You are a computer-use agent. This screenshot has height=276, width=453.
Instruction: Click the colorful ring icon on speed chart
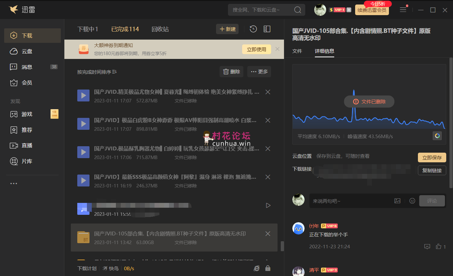coord(437,136)
